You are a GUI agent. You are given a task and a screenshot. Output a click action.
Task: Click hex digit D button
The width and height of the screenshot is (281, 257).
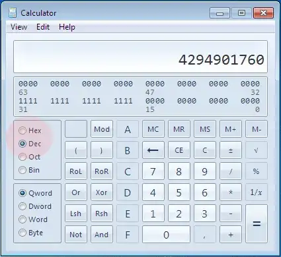pos(128,192)
